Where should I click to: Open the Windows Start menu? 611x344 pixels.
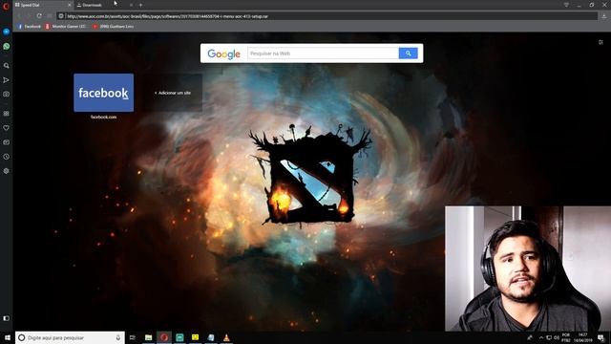tap(8, 337)
